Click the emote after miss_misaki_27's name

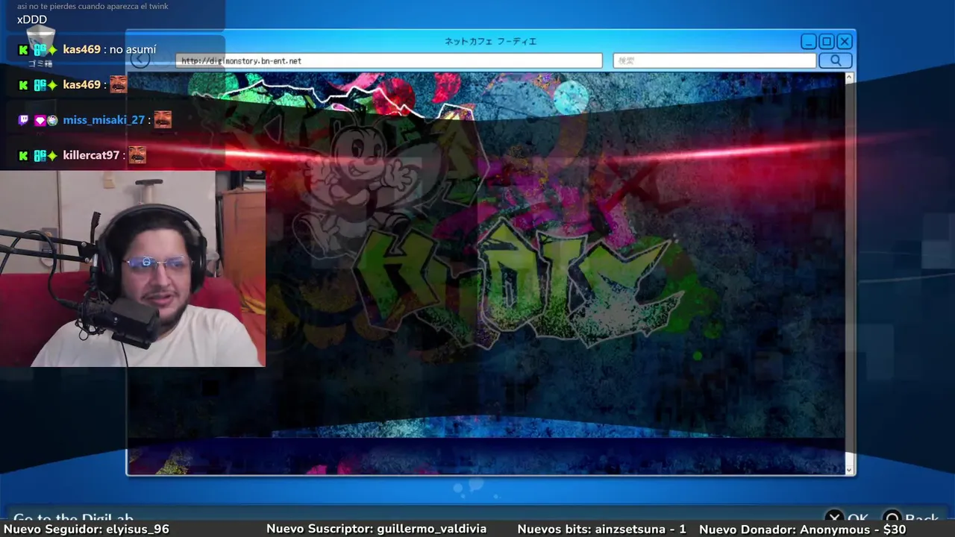coord(163,119)
